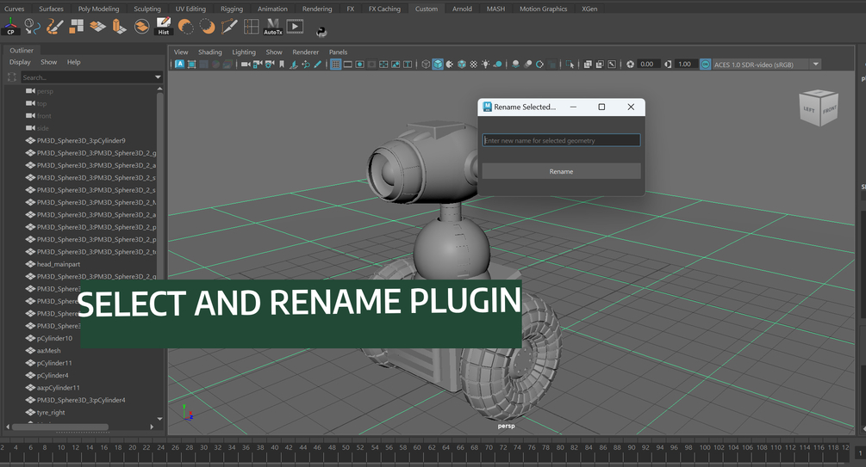Select head_mainpart in the Outliner
The width and height of the screenshot is (866, 467).
pyautogui.click(x=59, y=264)
